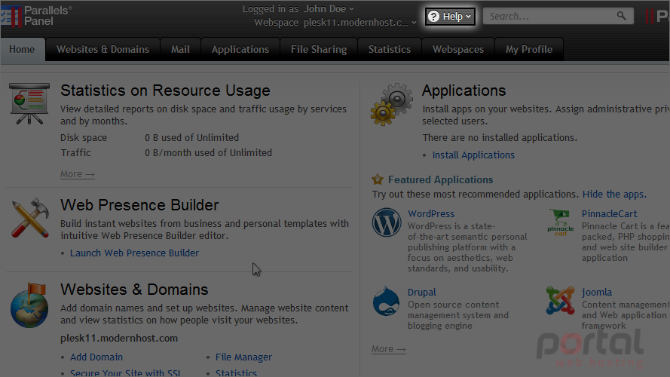
Task: Click the plesk11.modernhost.com domain name text
Action: point(119,338)
